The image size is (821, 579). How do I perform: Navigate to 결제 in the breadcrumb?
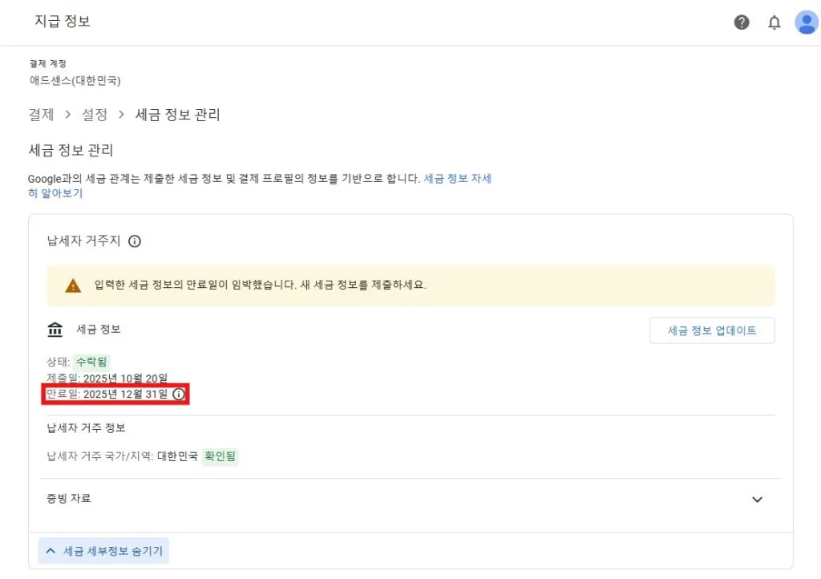[x=40, y=115]
